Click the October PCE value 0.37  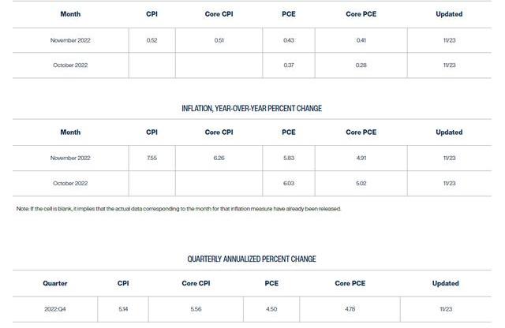(288, 65)
